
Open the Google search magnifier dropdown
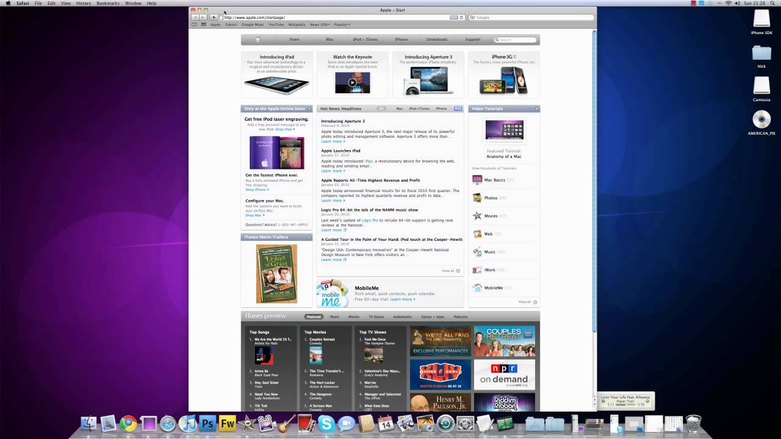coord(472,17)
